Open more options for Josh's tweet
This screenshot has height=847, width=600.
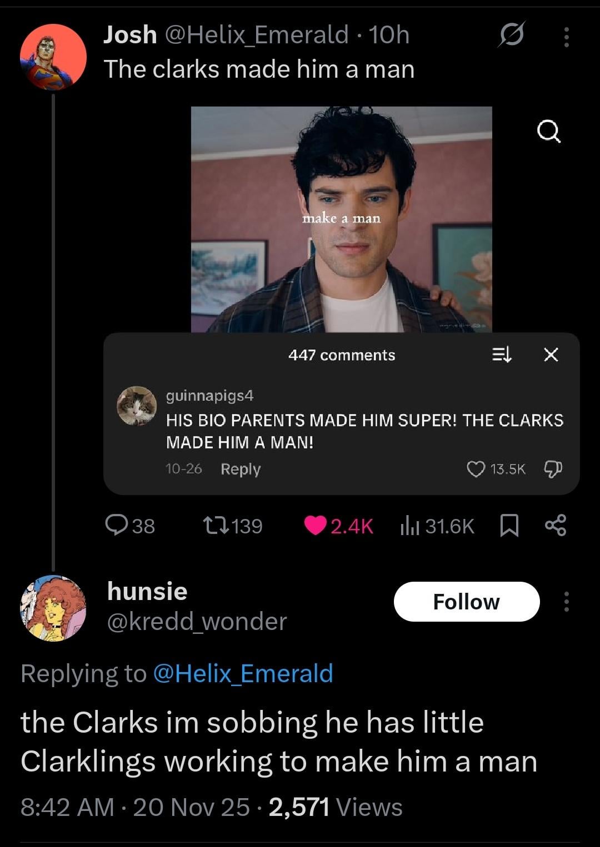point(566,37)
